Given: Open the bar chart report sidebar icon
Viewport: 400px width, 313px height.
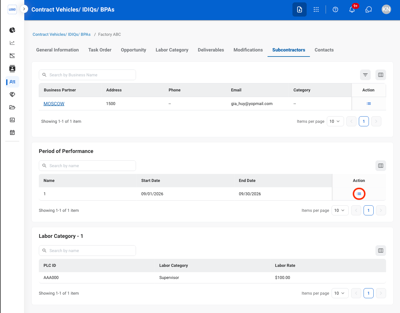Looking at the screenshot, I should click(12, 120).
